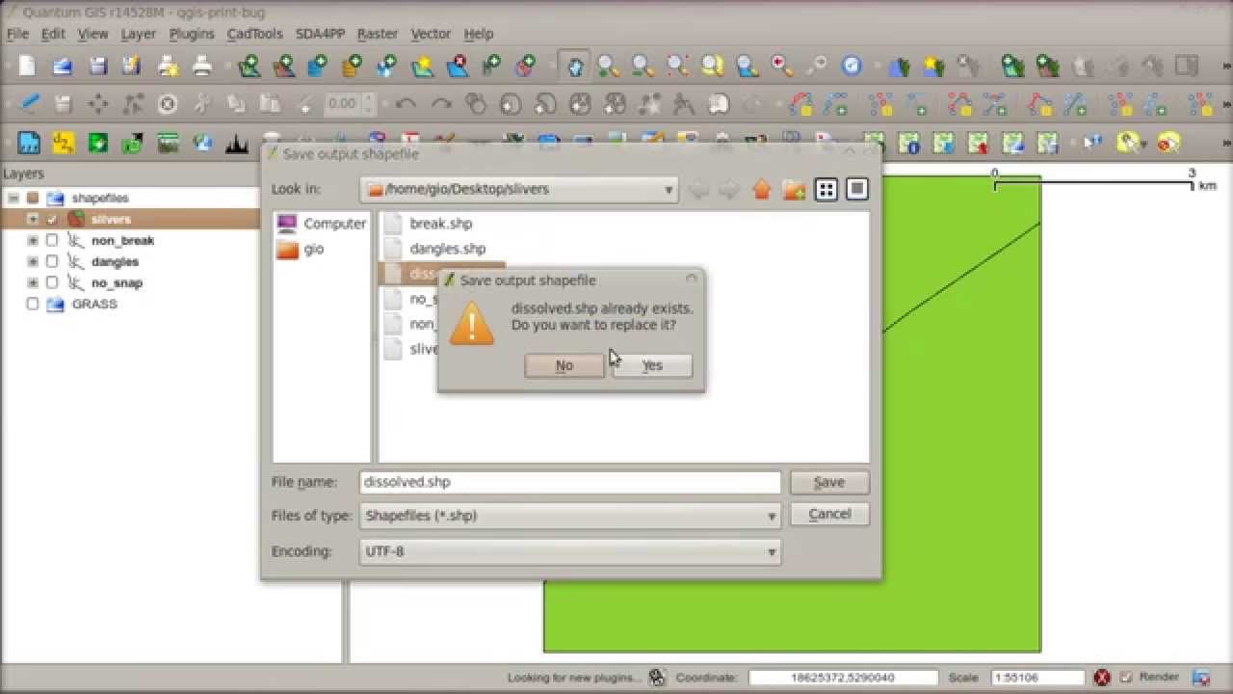Switch to detail view in file dialog

pos(856,189)
